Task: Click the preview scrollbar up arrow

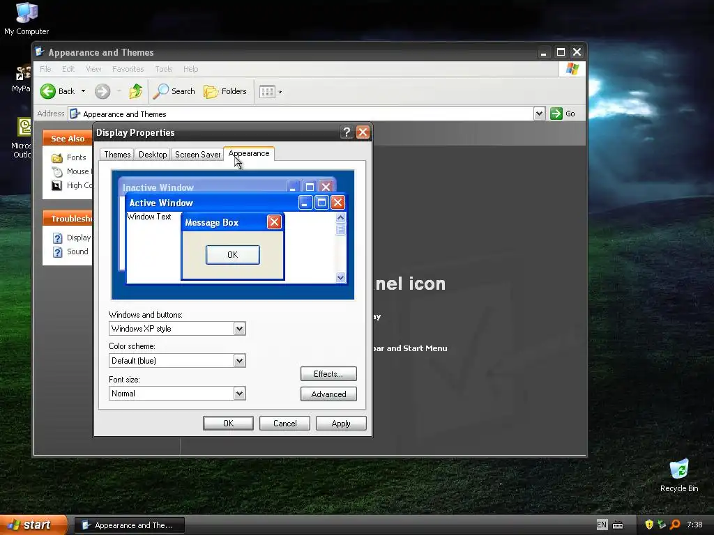Action: pyautogui.click(x=340, y=218)
